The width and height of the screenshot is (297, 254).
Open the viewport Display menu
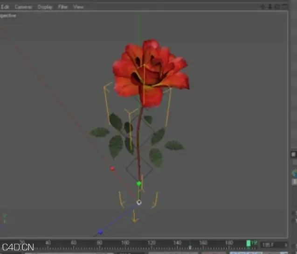45,7
